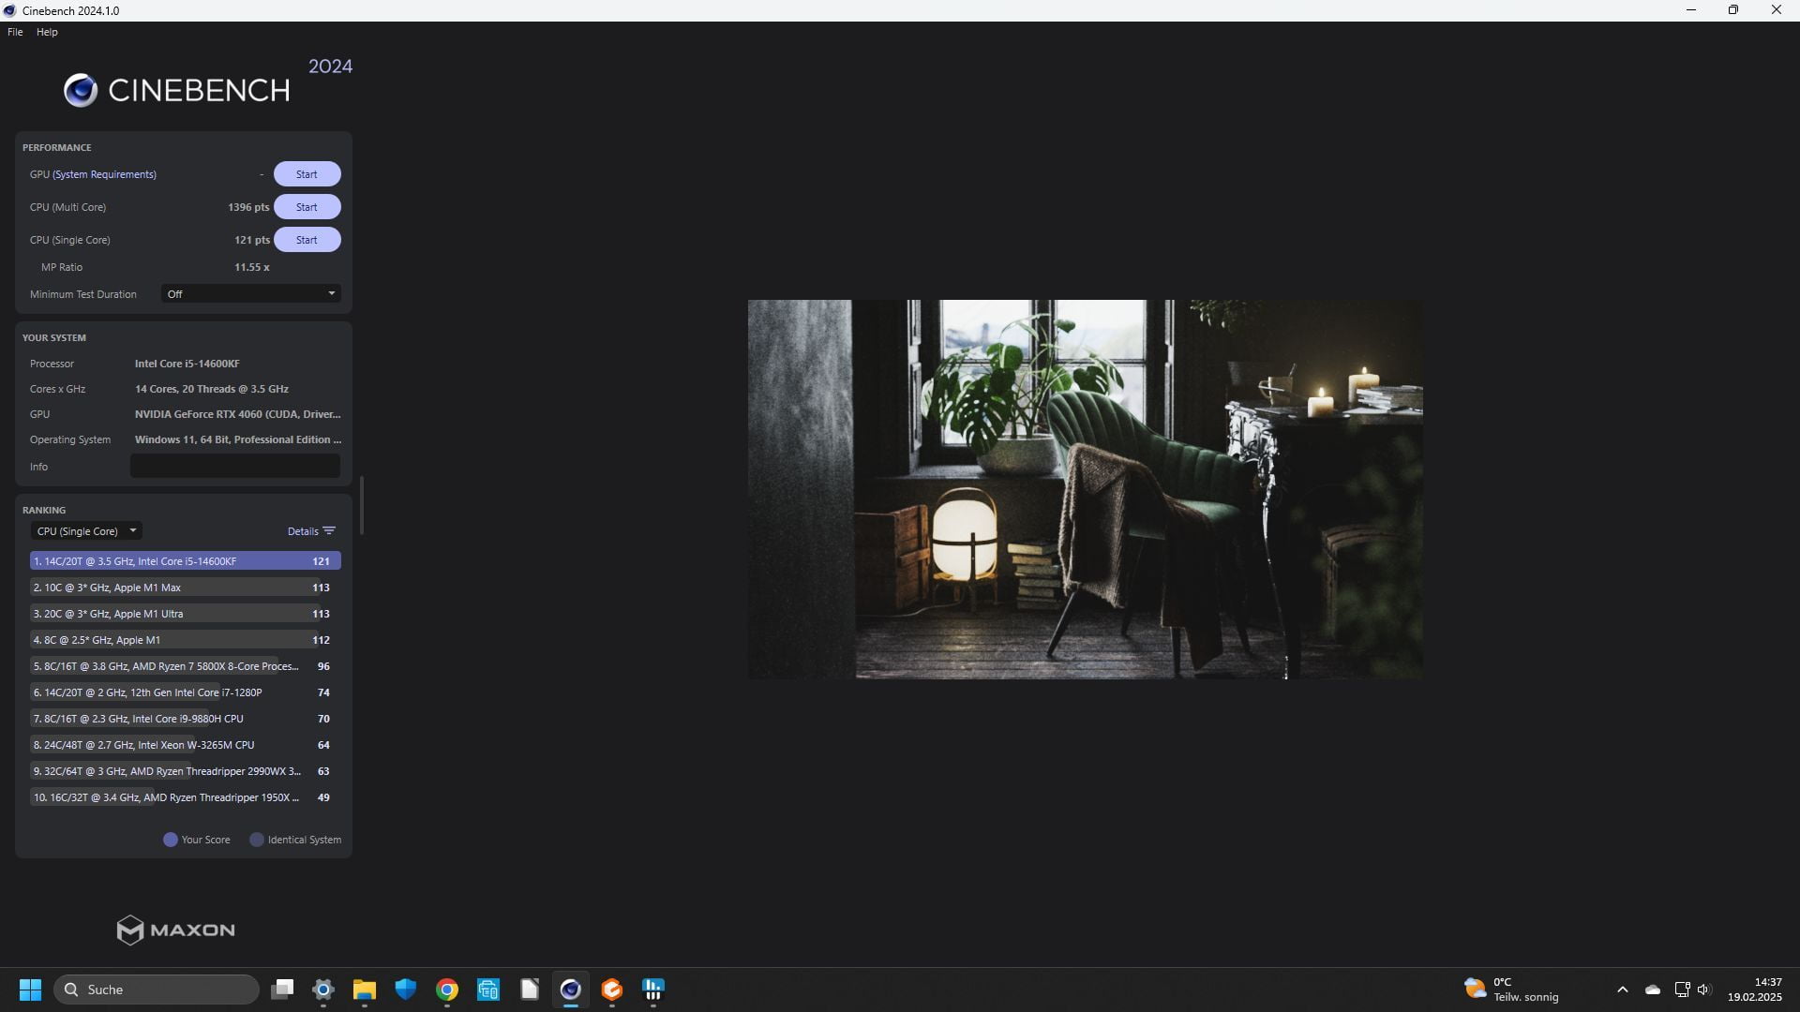
Task: Show hidden system tray icons
Action: click(x=1623, y=990)
